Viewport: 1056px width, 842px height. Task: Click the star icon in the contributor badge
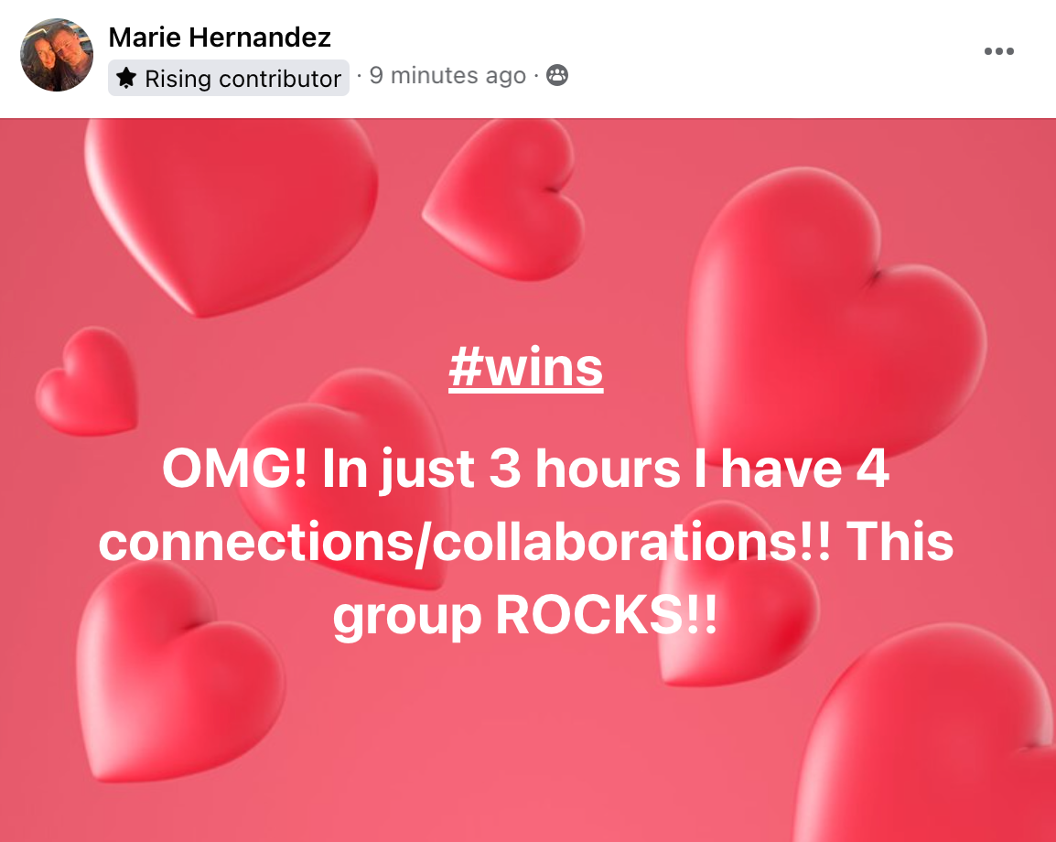pyautogui.click(x=126, y=78)
